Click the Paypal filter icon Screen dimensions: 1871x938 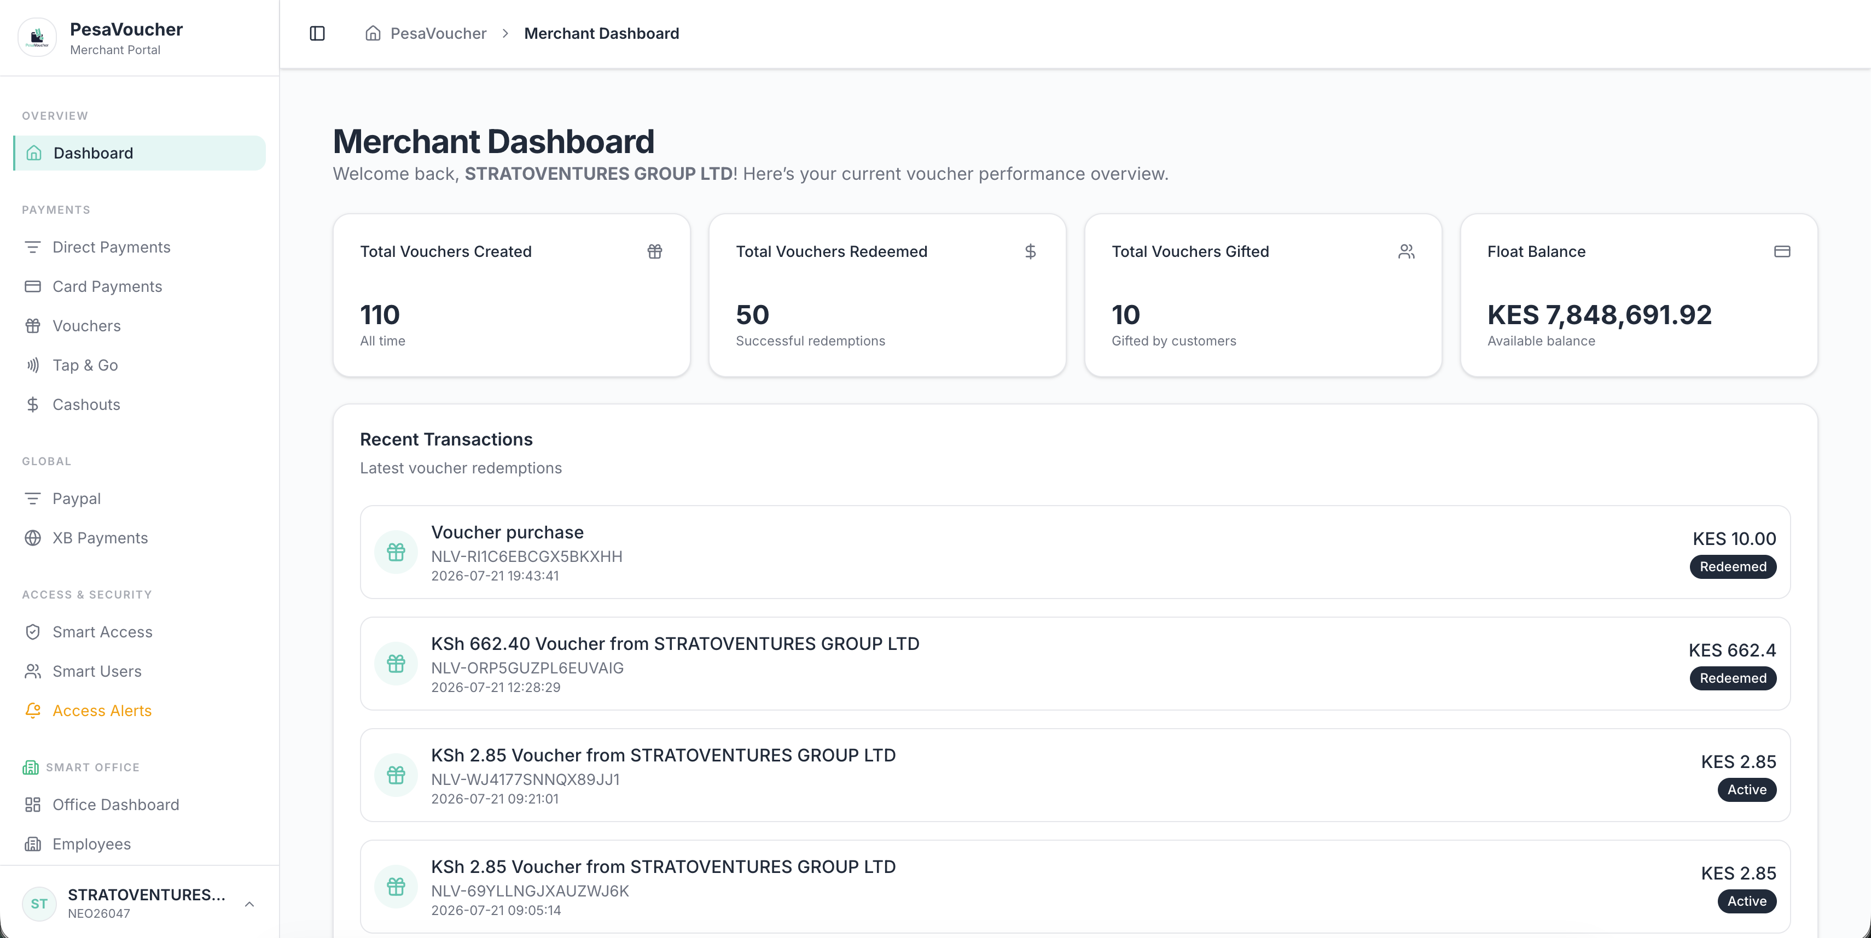click(x=33, y=499)
